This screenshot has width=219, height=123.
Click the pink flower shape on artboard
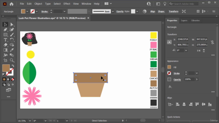click(x=32, y=96)
